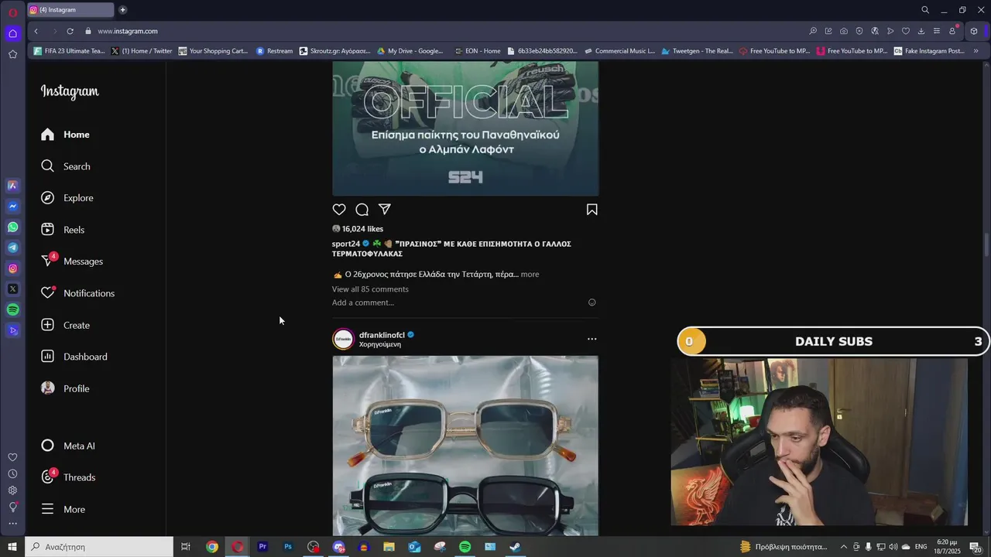Open Opera sidebar history clock icon
The image size is (991, 557).
tap(12, 473)
